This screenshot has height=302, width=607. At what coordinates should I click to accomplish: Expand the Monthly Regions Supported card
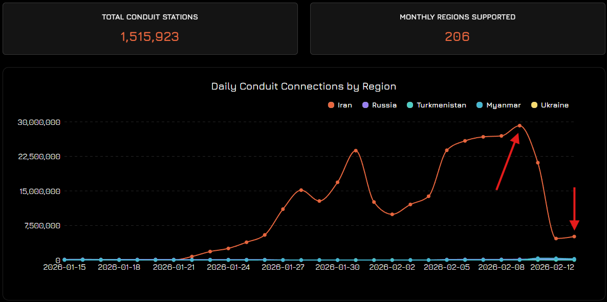coord(457,29)
